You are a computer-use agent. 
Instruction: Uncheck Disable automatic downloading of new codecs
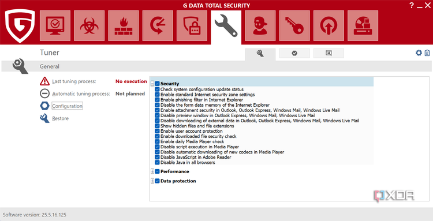(x=157, y=152)
